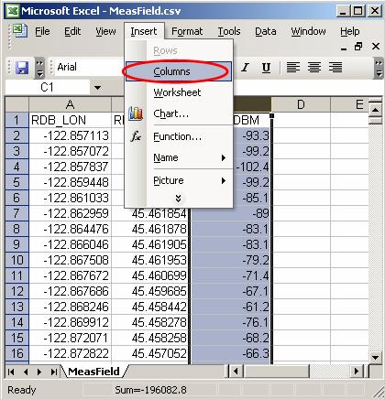Click cell -93.3
The height and width of the screenshot is (399, 385).
point(251,135)
